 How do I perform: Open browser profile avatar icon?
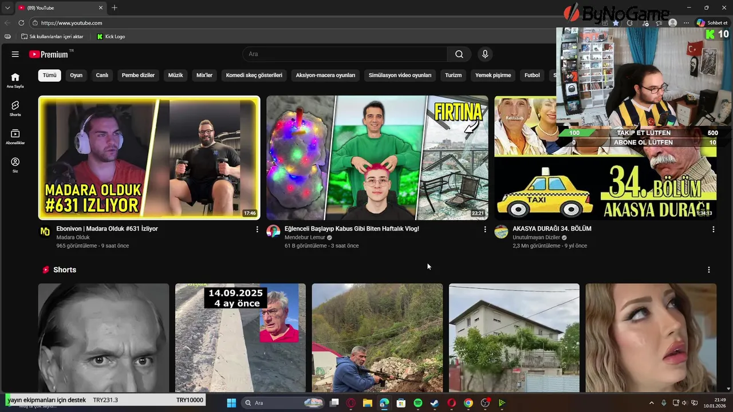coord(673,23)
